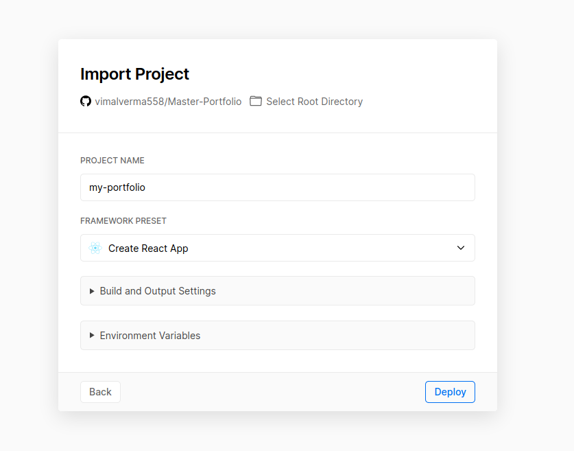Click the my-portfolio text in the name field

117,187
